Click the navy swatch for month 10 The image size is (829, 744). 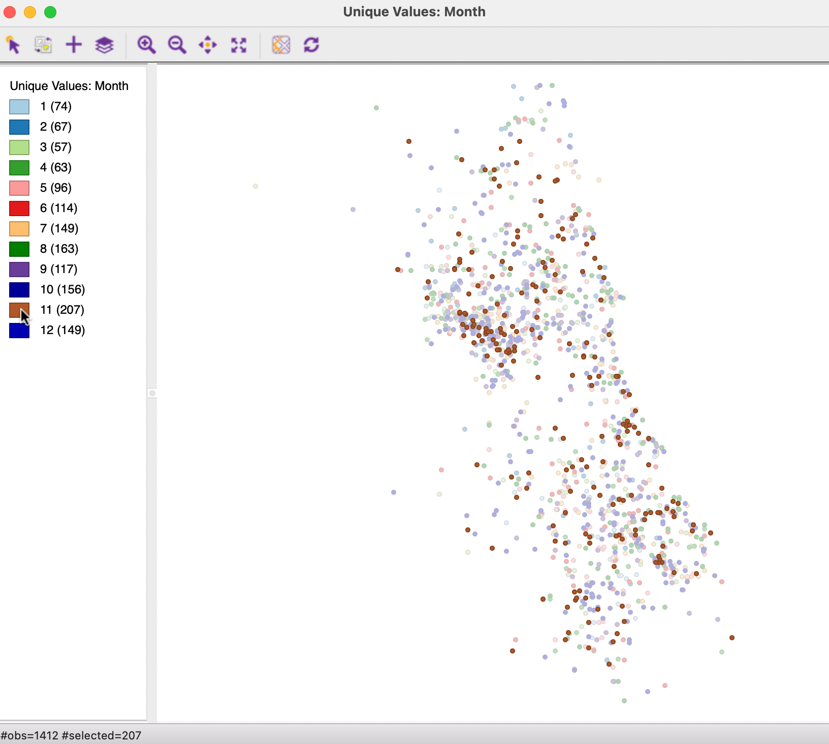(19, 289)
